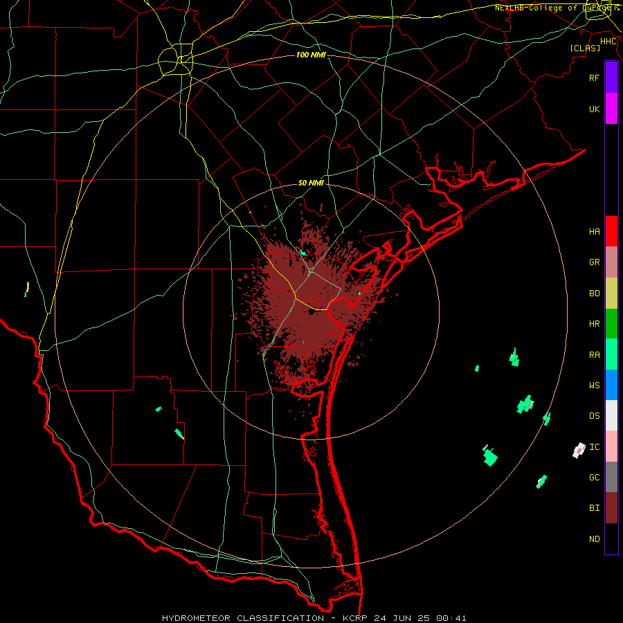The height and width of the screenshot is (623, 623).
Task: Click the small black radar site dot
Action: [311, 313]
